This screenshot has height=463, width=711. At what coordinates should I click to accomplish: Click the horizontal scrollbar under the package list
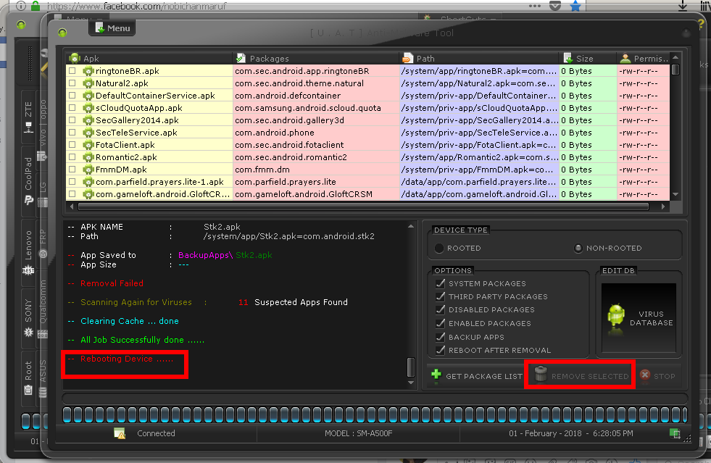click(364, 207)
